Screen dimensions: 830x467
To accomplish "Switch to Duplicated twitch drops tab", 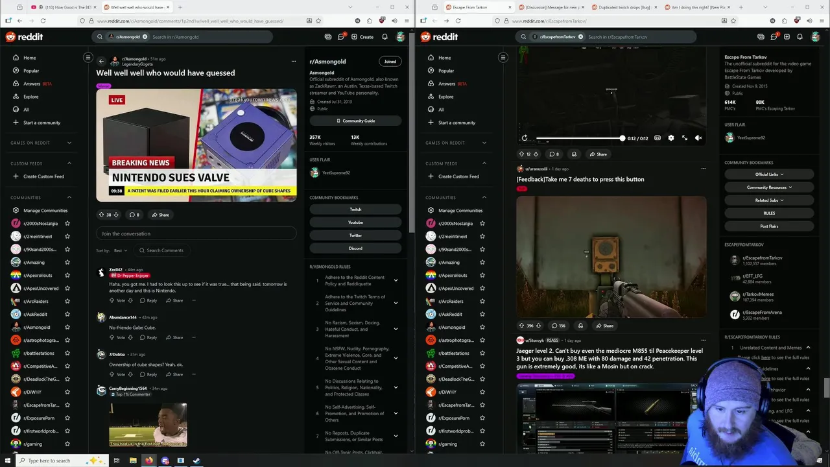I will pos(622,7).
